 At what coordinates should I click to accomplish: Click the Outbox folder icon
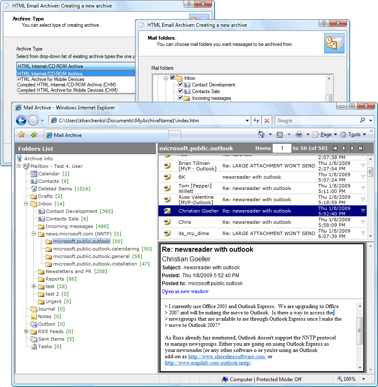coord(33,324)
